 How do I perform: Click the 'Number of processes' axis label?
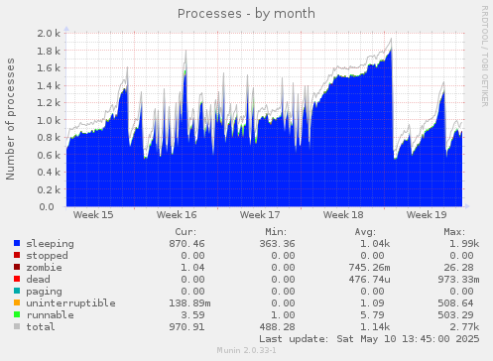pos(10,119)
